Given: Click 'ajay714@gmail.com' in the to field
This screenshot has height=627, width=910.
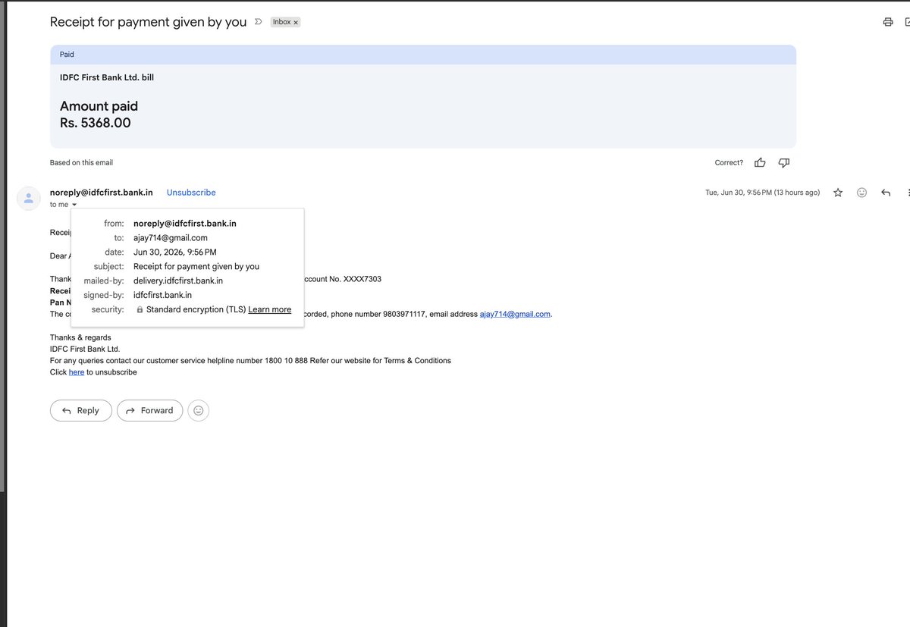Looking at the screenshot, I should 171,237.
